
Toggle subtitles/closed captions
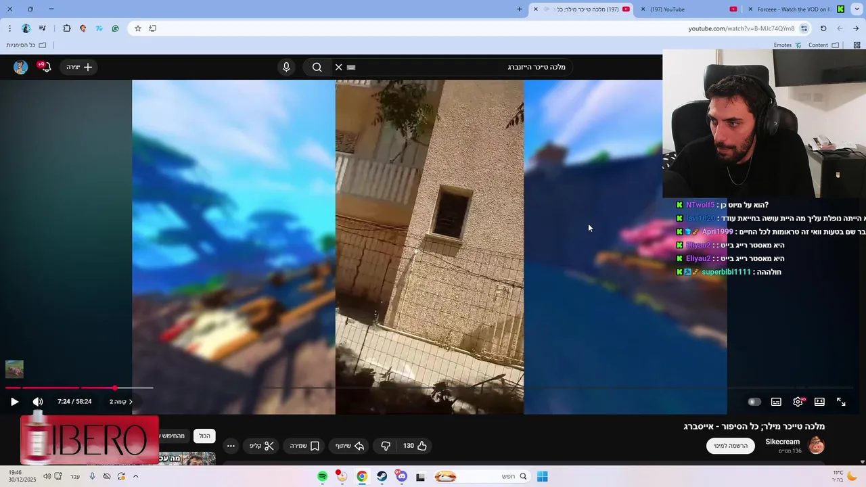pyautogui.click(x=777, y=402)
